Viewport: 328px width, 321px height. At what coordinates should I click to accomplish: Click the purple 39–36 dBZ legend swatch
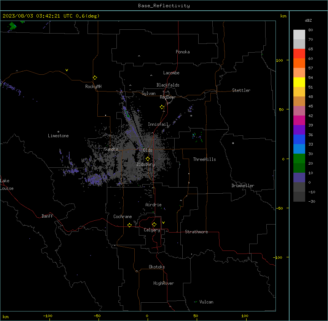coord(299,130)
